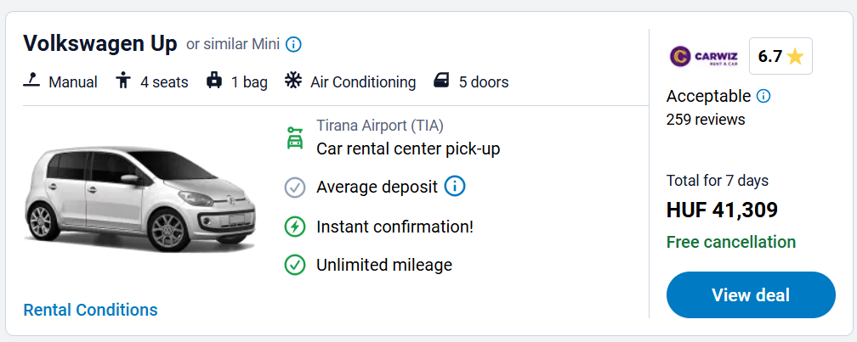The height and width of the screenshot is (342, 857).
Task: Click the info icon next to Average deposit
Action: pos(455,186)
